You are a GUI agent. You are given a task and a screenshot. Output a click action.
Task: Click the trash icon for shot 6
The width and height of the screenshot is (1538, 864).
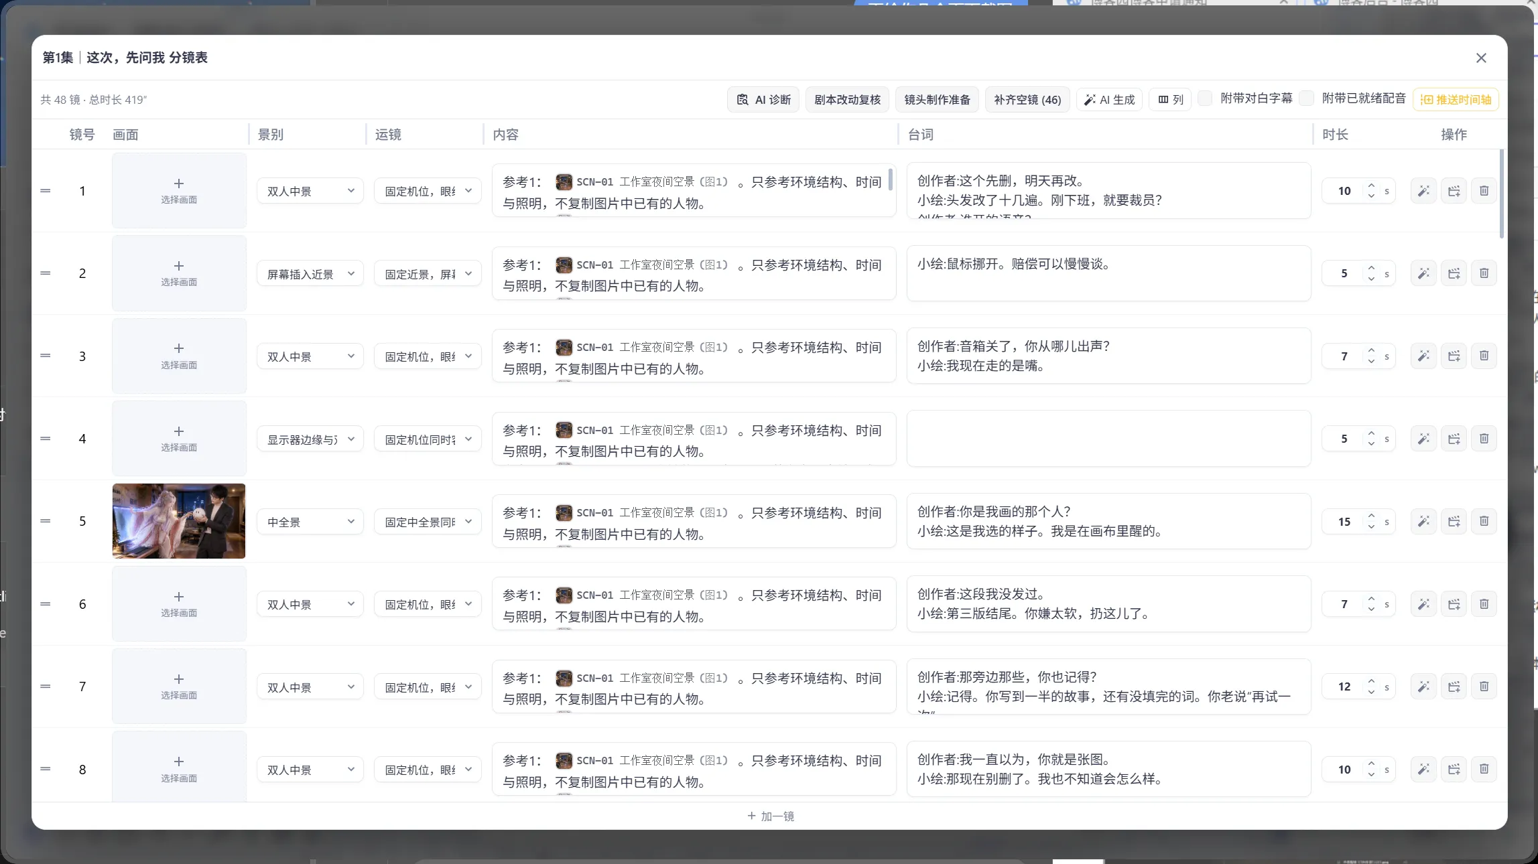1484,604
